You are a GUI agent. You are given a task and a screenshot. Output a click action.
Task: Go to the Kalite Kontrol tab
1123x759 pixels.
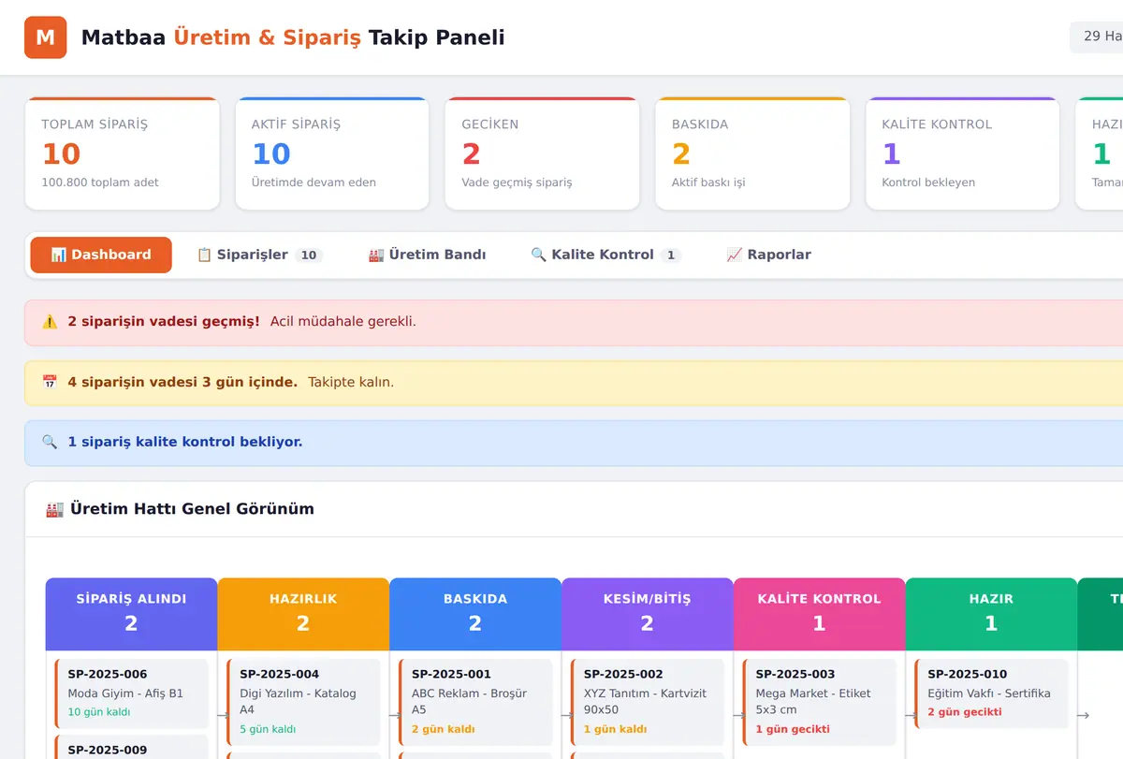[x=605, y=255]
